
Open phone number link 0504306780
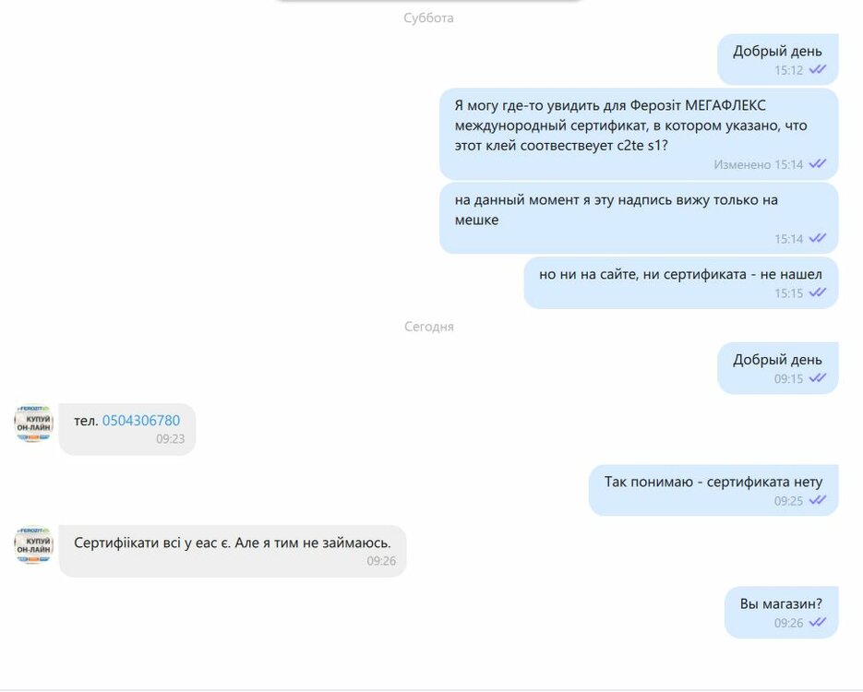tap(141, 421)
